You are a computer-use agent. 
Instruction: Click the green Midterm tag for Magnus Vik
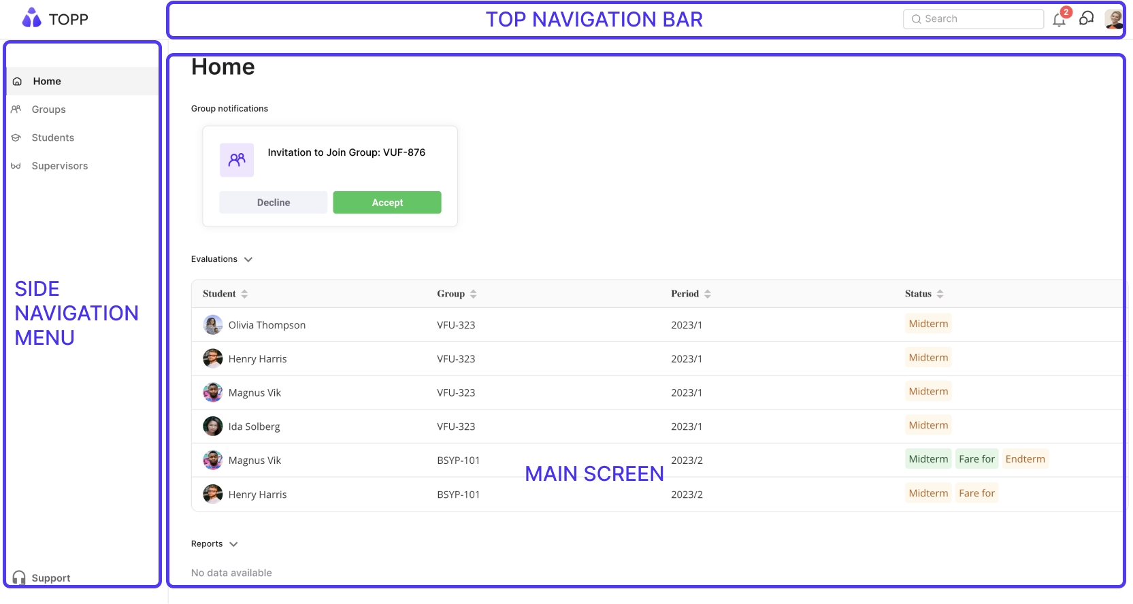(927, 459)
